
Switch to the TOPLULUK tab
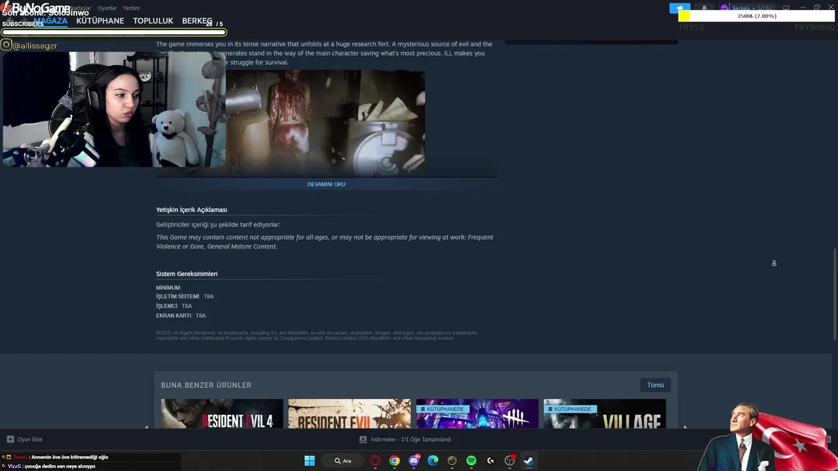pos(153,21)
